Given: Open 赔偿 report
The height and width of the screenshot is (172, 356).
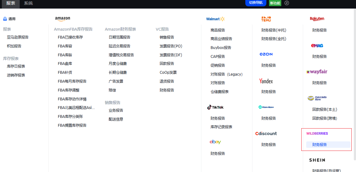Looking at the screenshot, I should pyautogui.click(x=112, y=90).
